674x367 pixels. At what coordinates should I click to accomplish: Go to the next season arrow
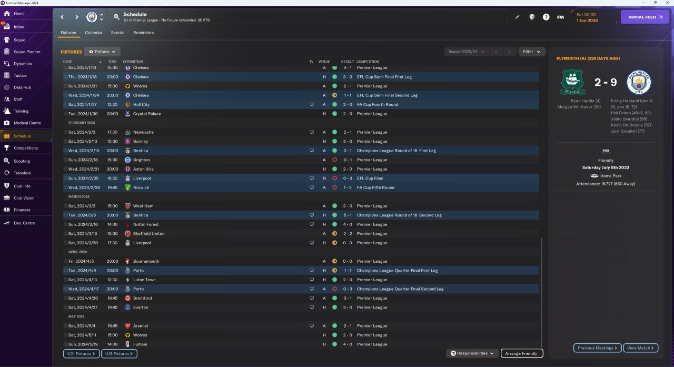tap(509, 52)
